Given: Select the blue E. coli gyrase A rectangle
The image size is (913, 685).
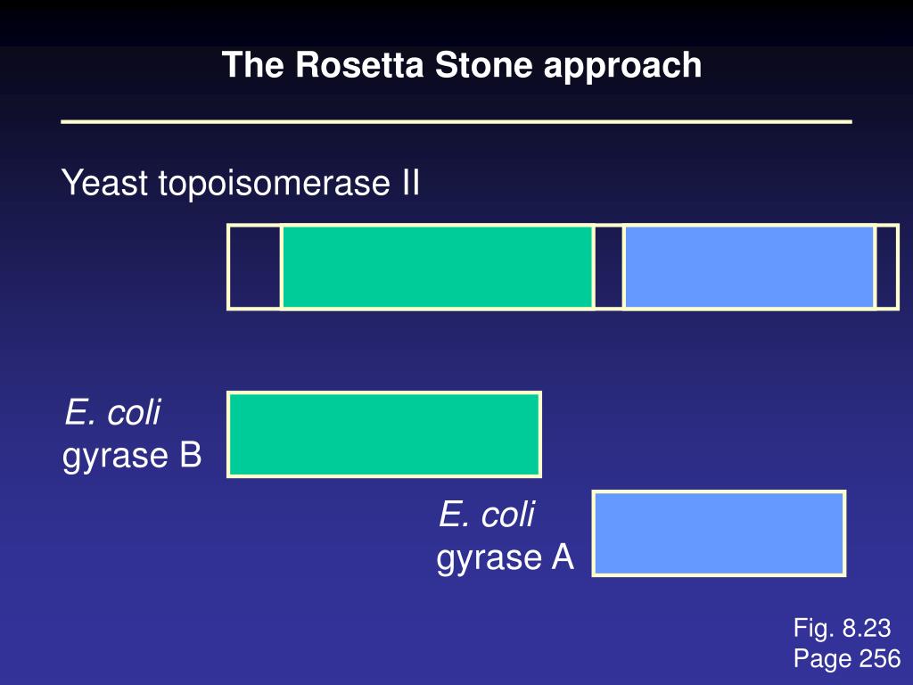Looking at the screenshot, I should pyautogui.click(x=719, y=533).
